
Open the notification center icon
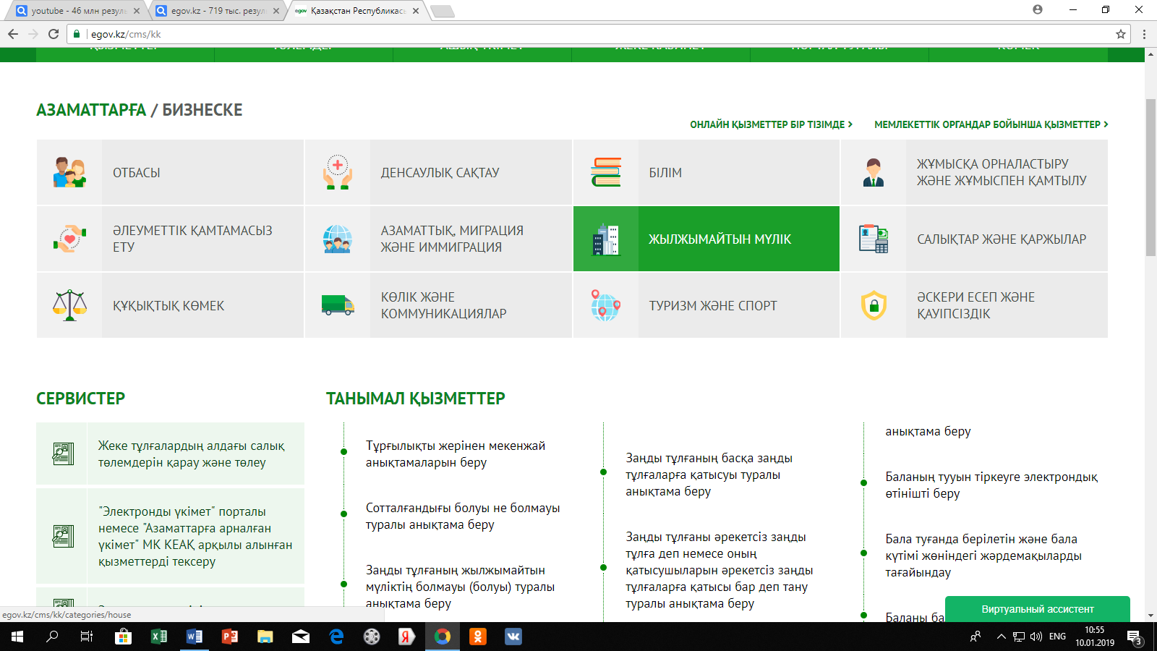click(1134, 637)
